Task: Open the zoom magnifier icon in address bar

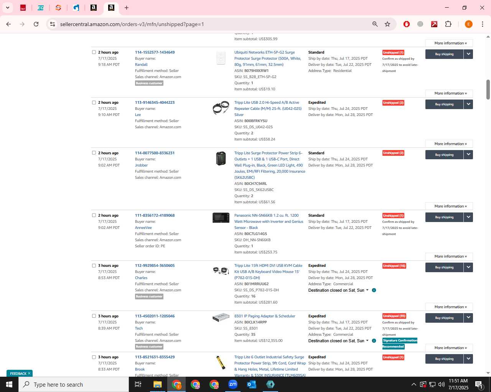Action: coord(375,24)
